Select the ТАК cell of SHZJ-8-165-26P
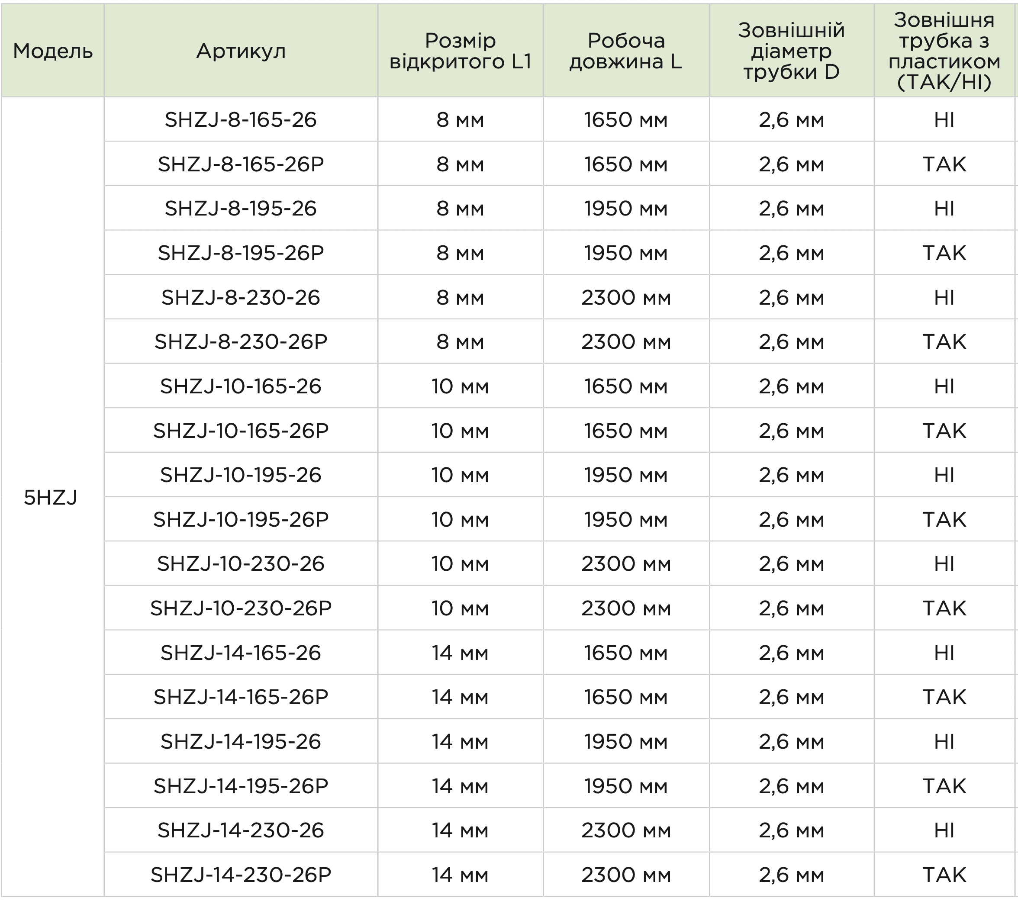 944,164
